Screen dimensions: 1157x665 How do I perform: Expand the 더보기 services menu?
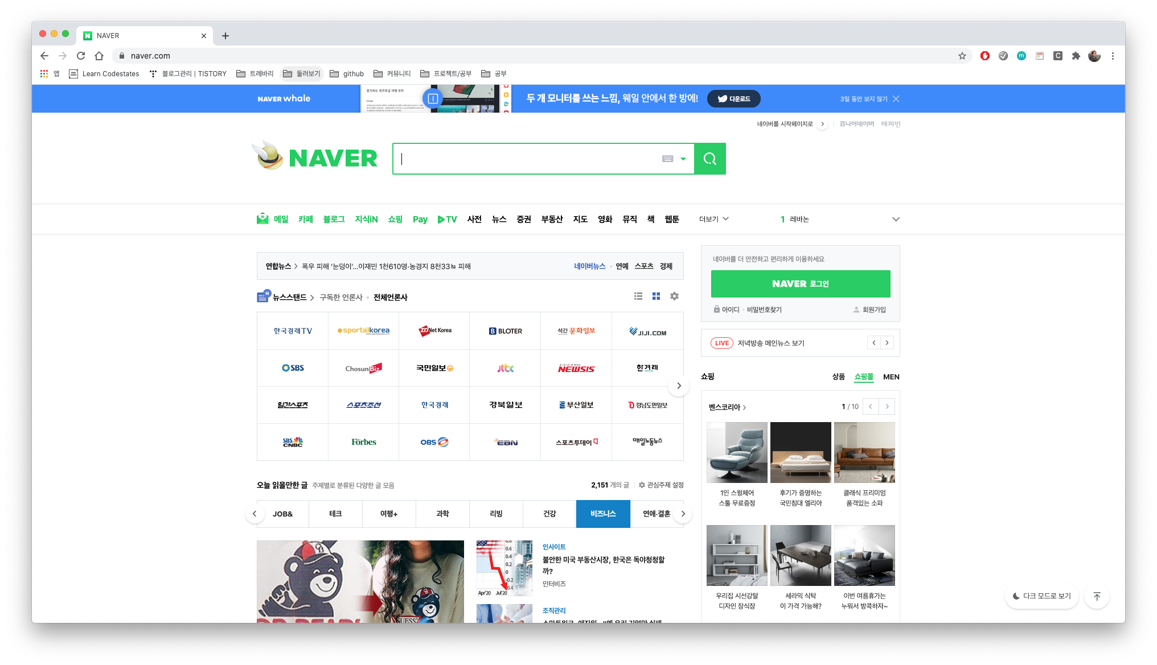coord(713,219)
